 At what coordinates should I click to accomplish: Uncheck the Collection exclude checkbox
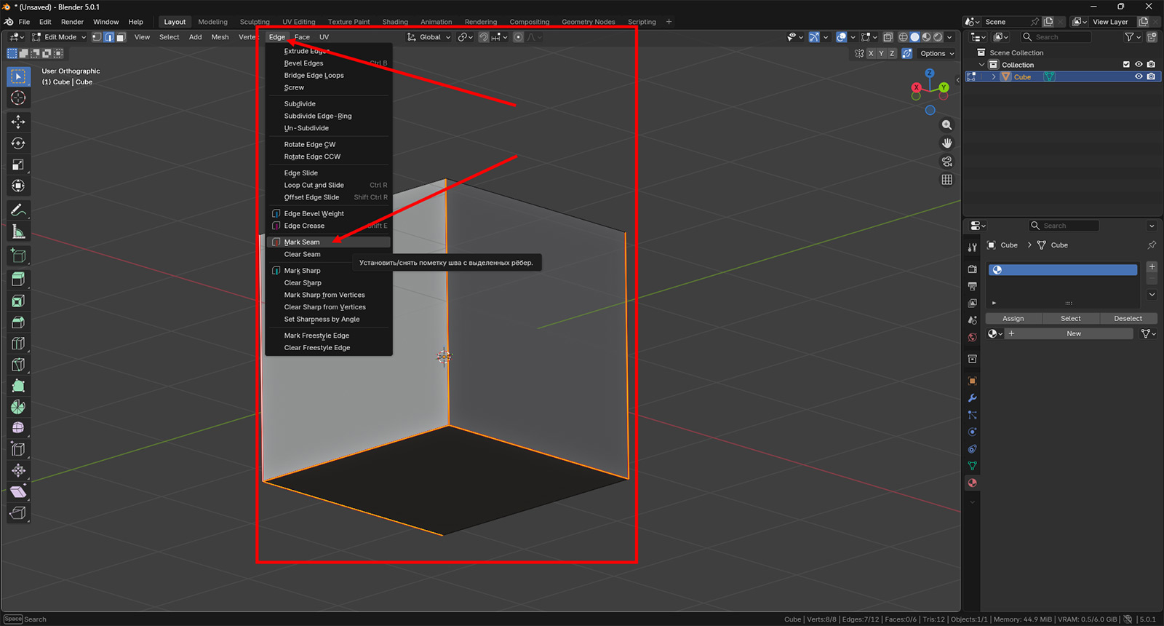tap(1126, 65)
